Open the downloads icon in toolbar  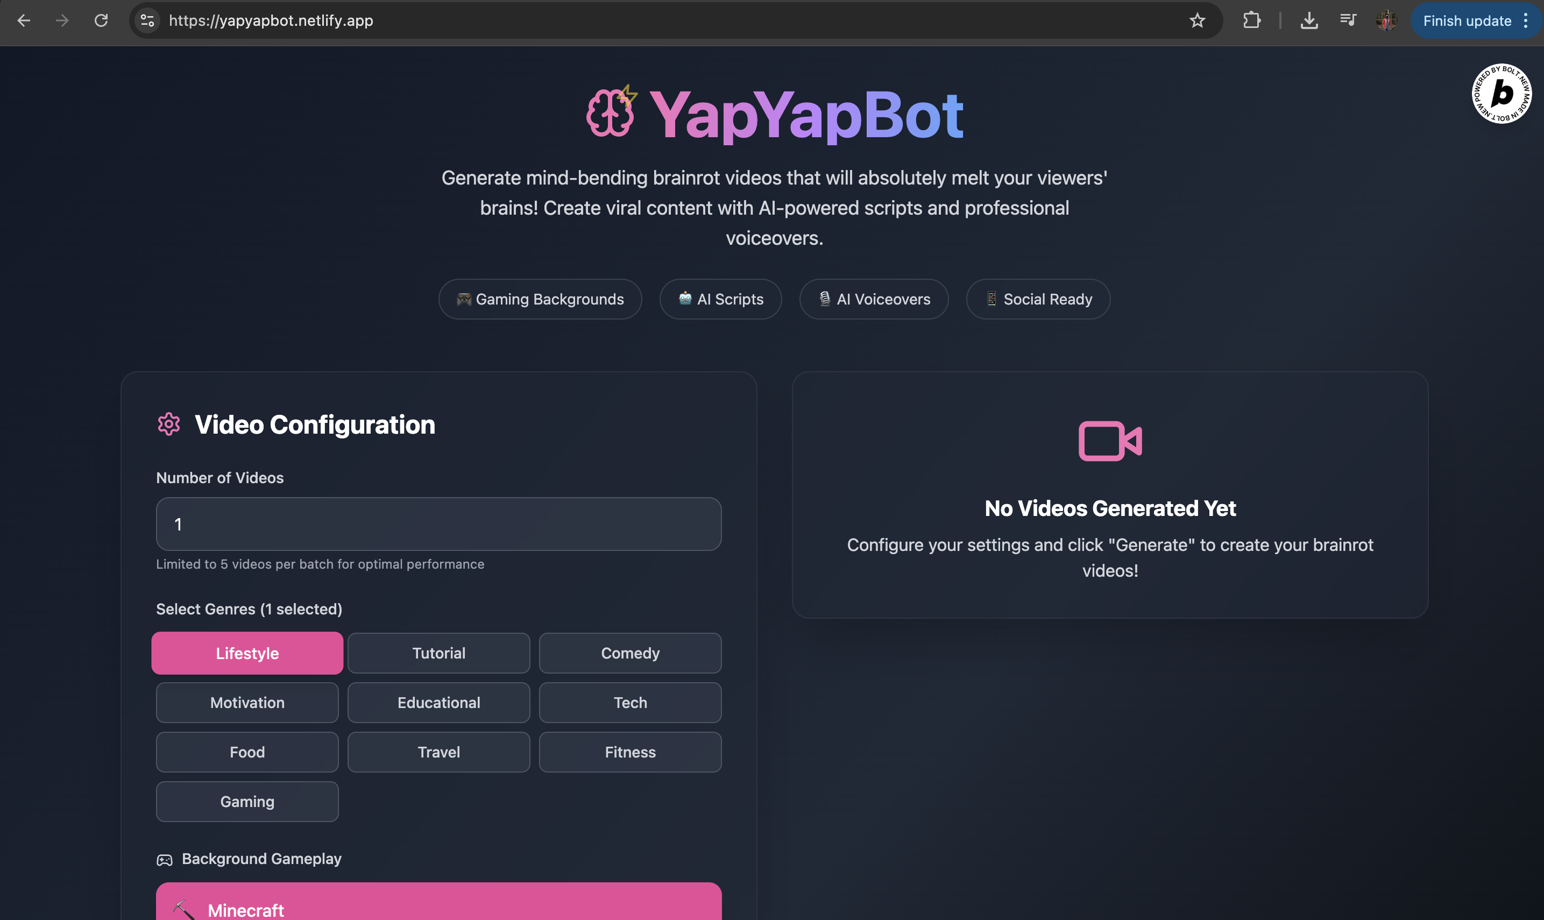[x=1308, y=20]
